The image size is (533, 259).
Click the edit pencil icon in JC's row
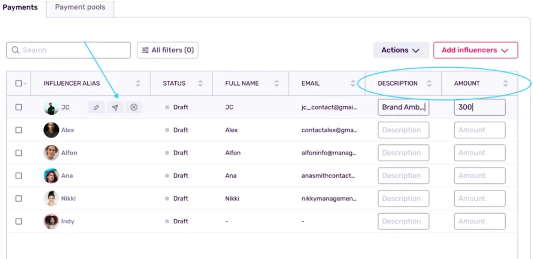(96, 107)
